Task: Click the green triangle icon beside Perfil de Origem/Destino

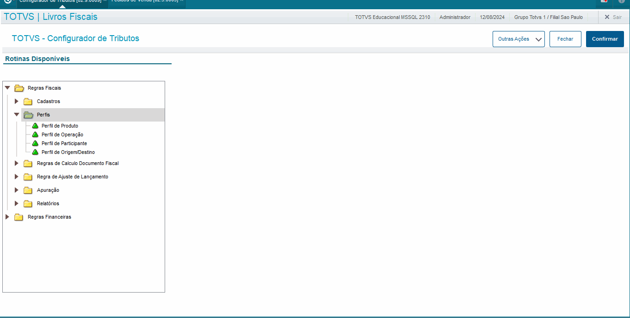Action: coord(35,152)
